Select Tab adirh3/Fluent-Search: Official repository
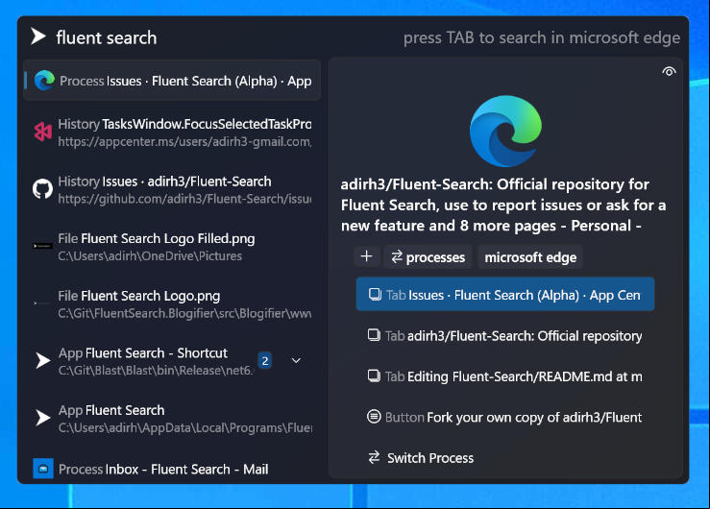Screen dimensions: 710x509 click(505, 336)
